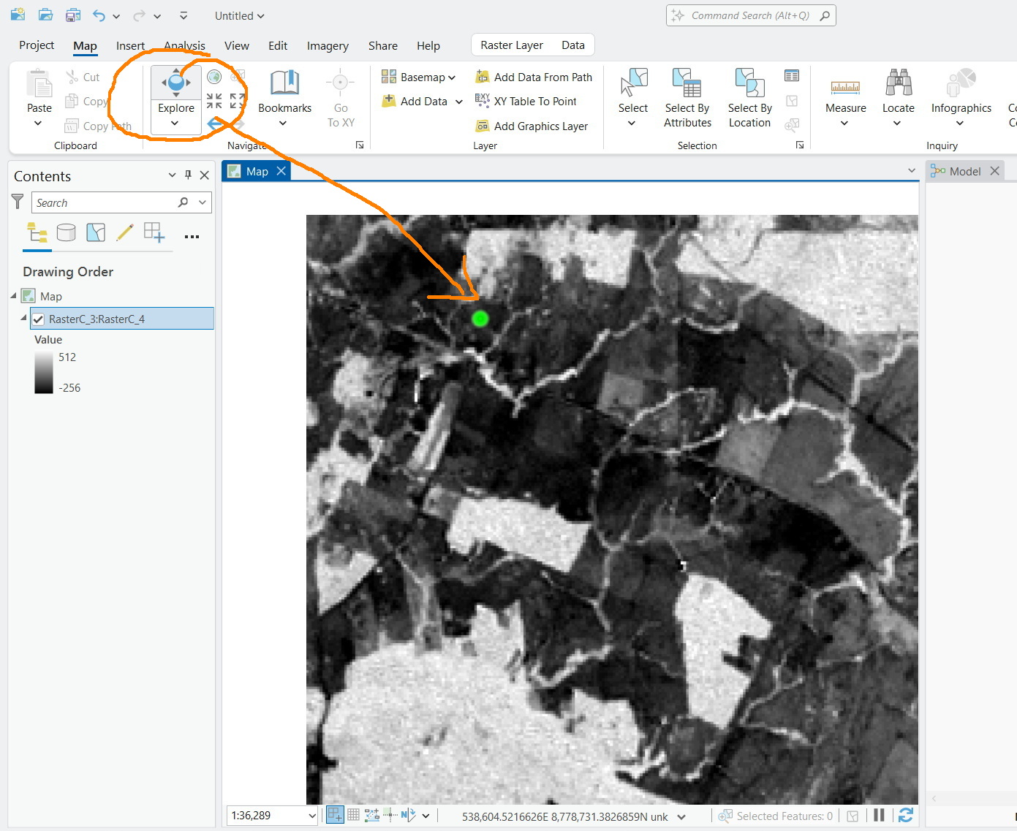Image resolution: width=1017 pixels, height=831 pixels.
Task: Switch to the Model view tab
Action: [x=962, y=170]
